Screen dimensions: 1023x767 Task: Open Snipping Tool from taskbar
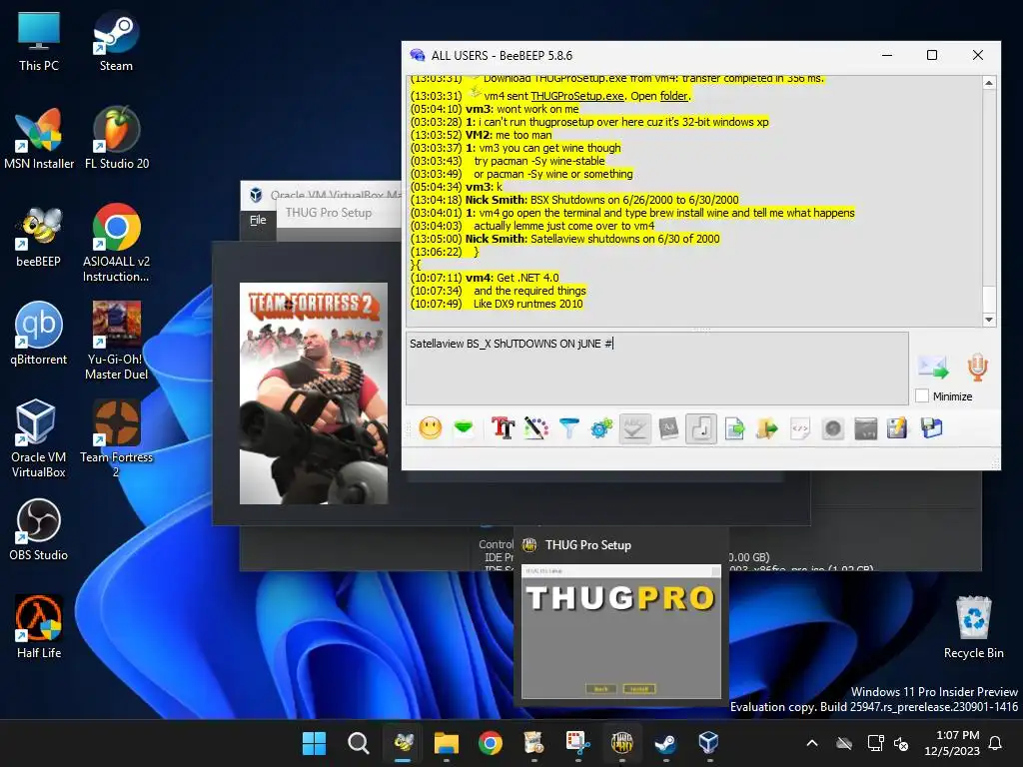(x=577, y=743)
